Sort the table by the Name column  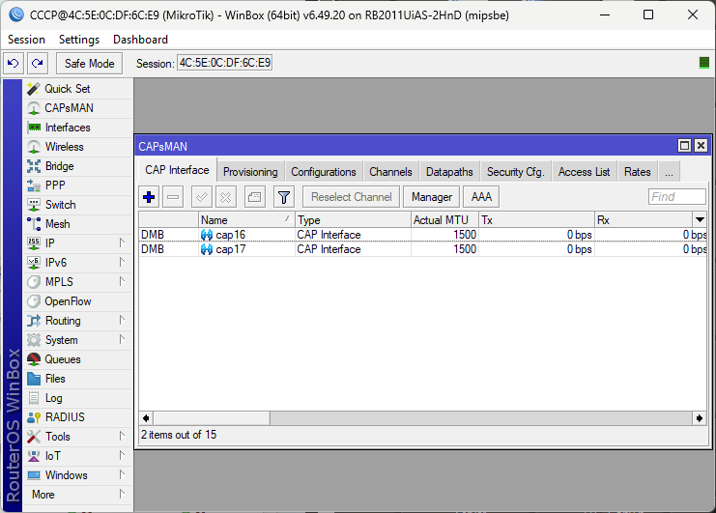tap(246, 220)
